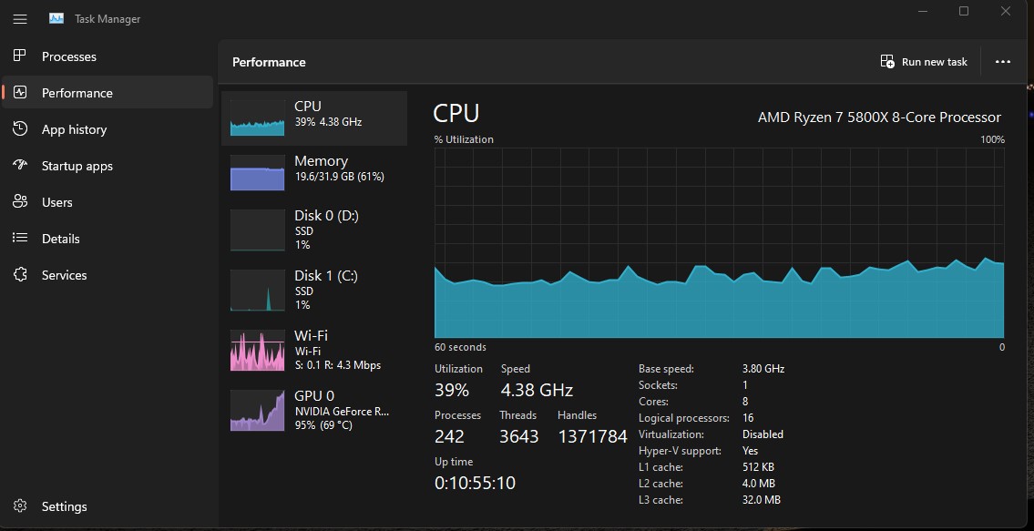This screenshot has width=1034, height=531.
Task: Select the Wi-Fi mini graph thumbnail
Action: click(x=257, y=351)
